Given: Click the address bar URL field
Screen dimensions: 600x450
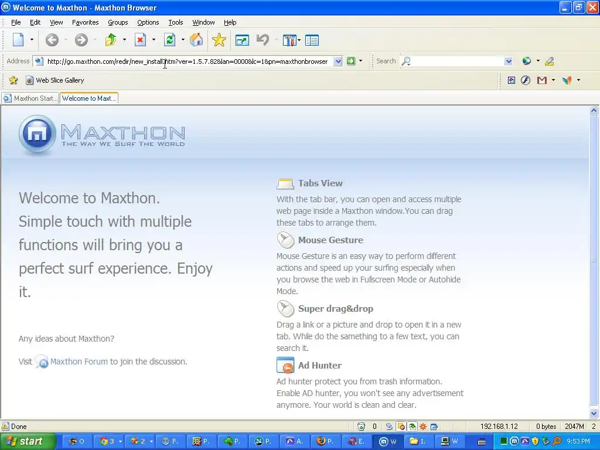Looking at the screenshot, I should coord(187,61).
